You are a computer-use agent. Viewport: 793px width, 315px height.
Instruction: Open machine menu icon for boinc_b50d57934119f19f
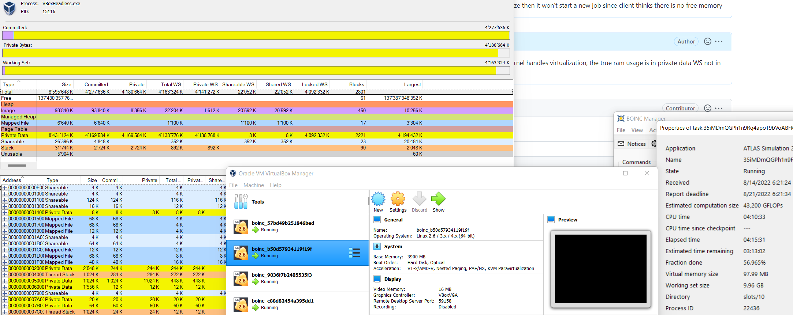[354, 253]
